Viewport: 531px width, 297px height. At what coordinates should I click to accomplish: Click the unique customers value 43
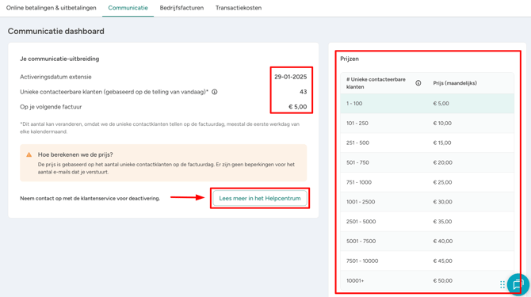pos(303,92)
